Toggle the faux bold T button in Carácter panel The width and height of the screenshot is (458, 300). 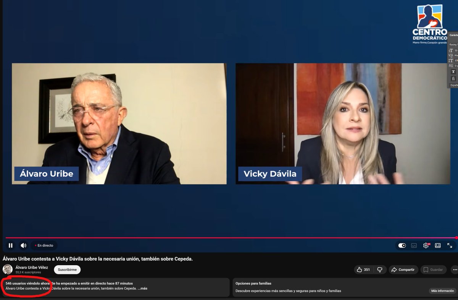pos(453,72)
